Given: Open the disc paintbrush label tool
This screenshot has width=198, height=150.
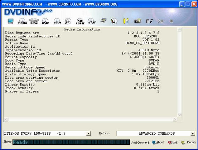Looking at the screenshot, I should pos(114,21).
